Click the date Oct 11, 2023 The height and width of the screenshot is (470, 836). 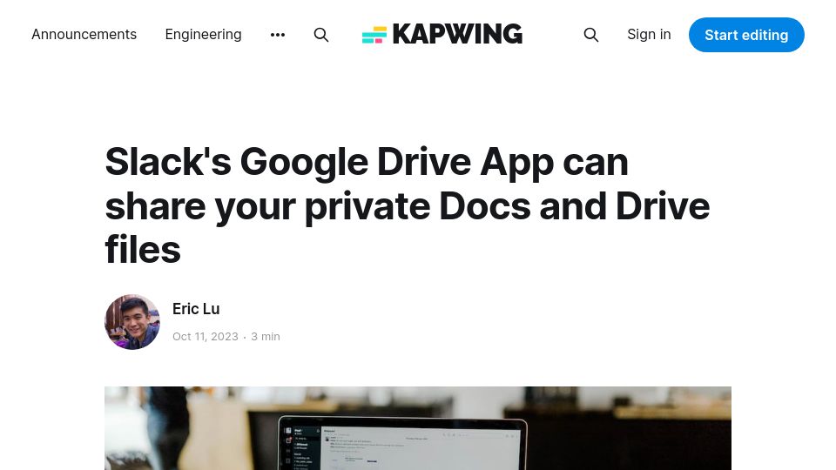[206, 337]
